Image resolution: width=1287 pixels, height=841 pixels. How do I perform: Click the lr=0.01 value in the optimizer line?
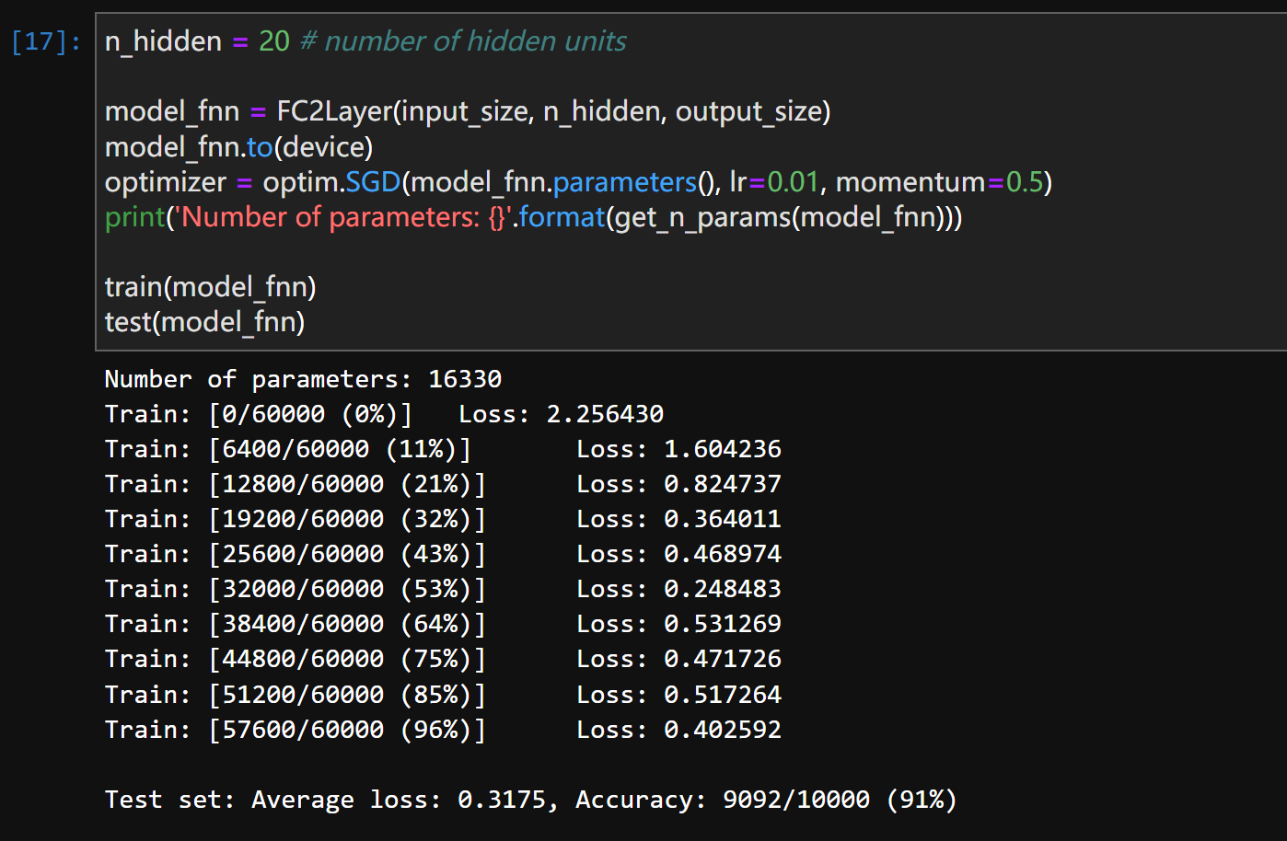pos(774,182)
